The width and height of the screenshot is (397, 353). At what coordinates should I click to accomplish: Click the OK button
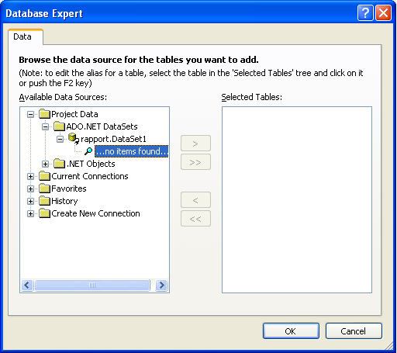tap(291, 331)
